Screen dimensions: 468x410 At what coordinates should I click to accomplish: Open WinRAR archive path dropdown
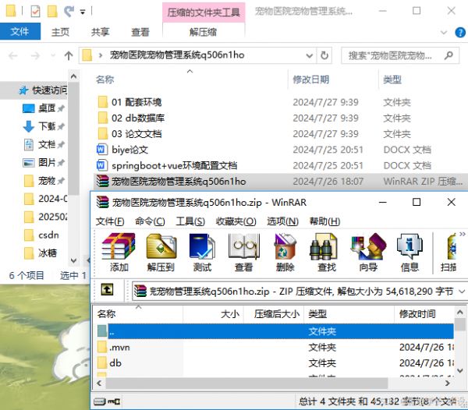tap(462, 291)
